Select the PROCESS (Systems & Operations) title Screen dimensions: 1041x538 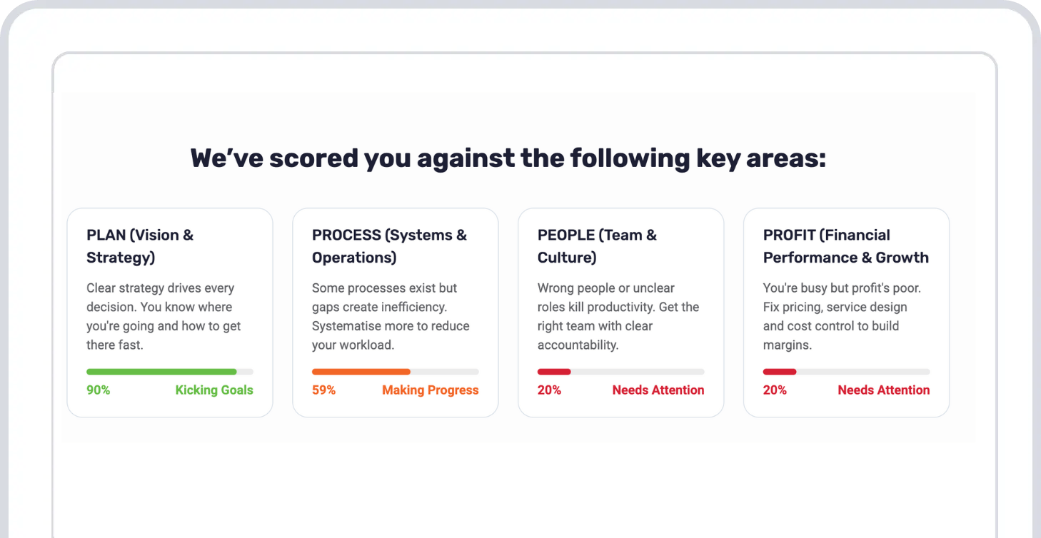tap(389, 246)
